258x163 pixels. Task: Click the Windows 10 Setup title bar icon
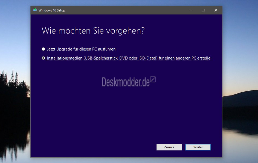[x=35, y=10]
